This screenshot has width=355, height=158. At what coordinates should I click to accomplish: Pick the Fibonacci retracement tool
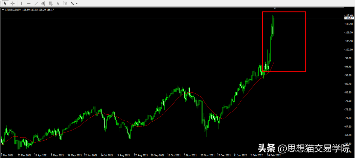[x=51, y=3]
